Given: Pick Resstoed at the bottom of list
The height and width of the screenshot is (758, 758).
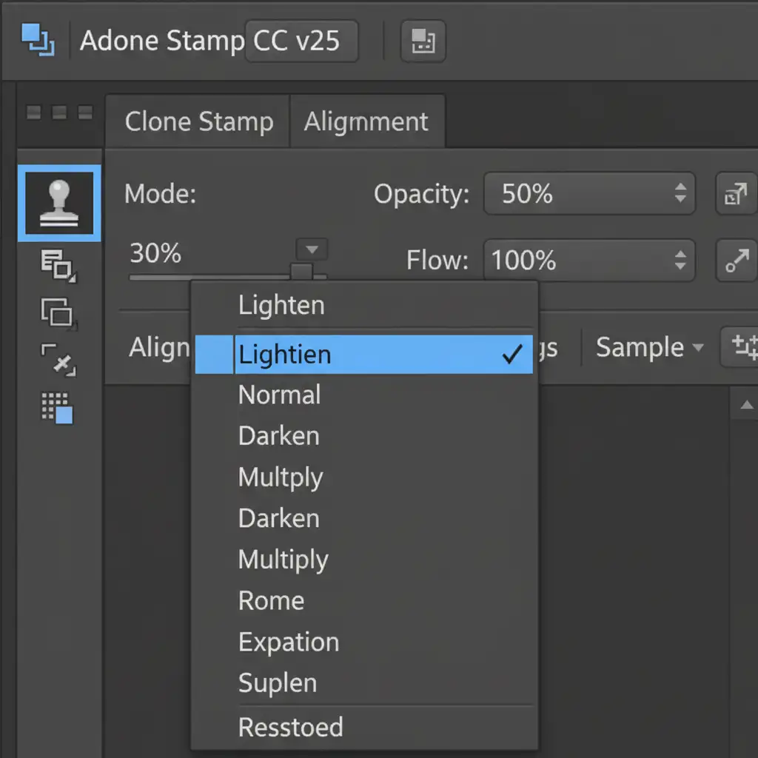Looking at the screenshot, I should pos(290,727).
